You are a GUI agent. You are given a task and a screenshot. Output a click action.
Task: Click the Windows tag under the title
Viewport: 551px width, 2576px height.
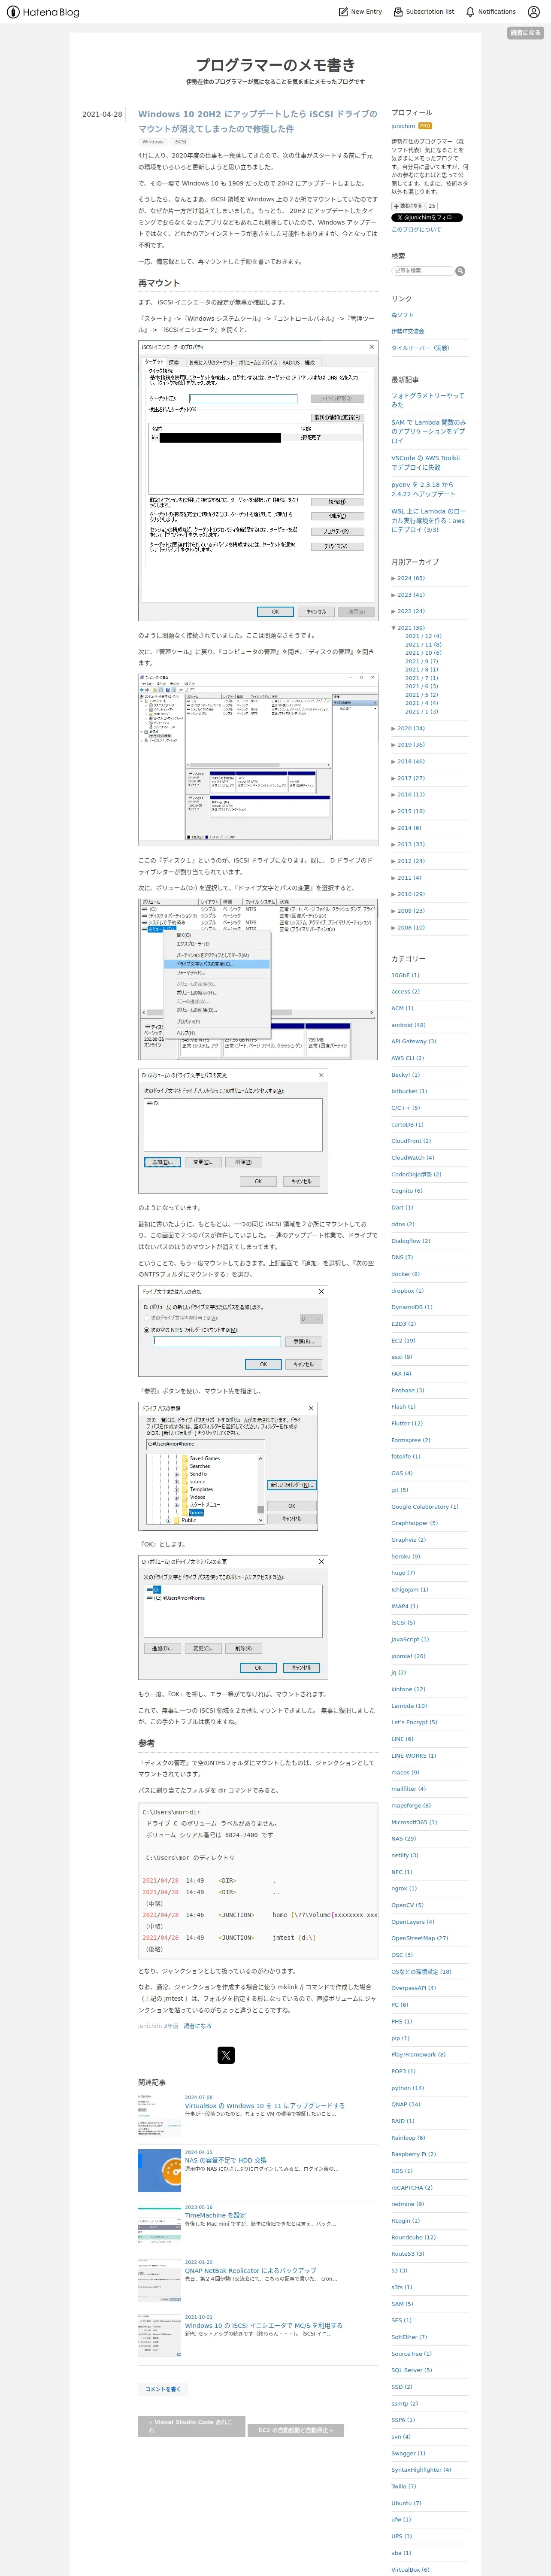click(153, 142)
